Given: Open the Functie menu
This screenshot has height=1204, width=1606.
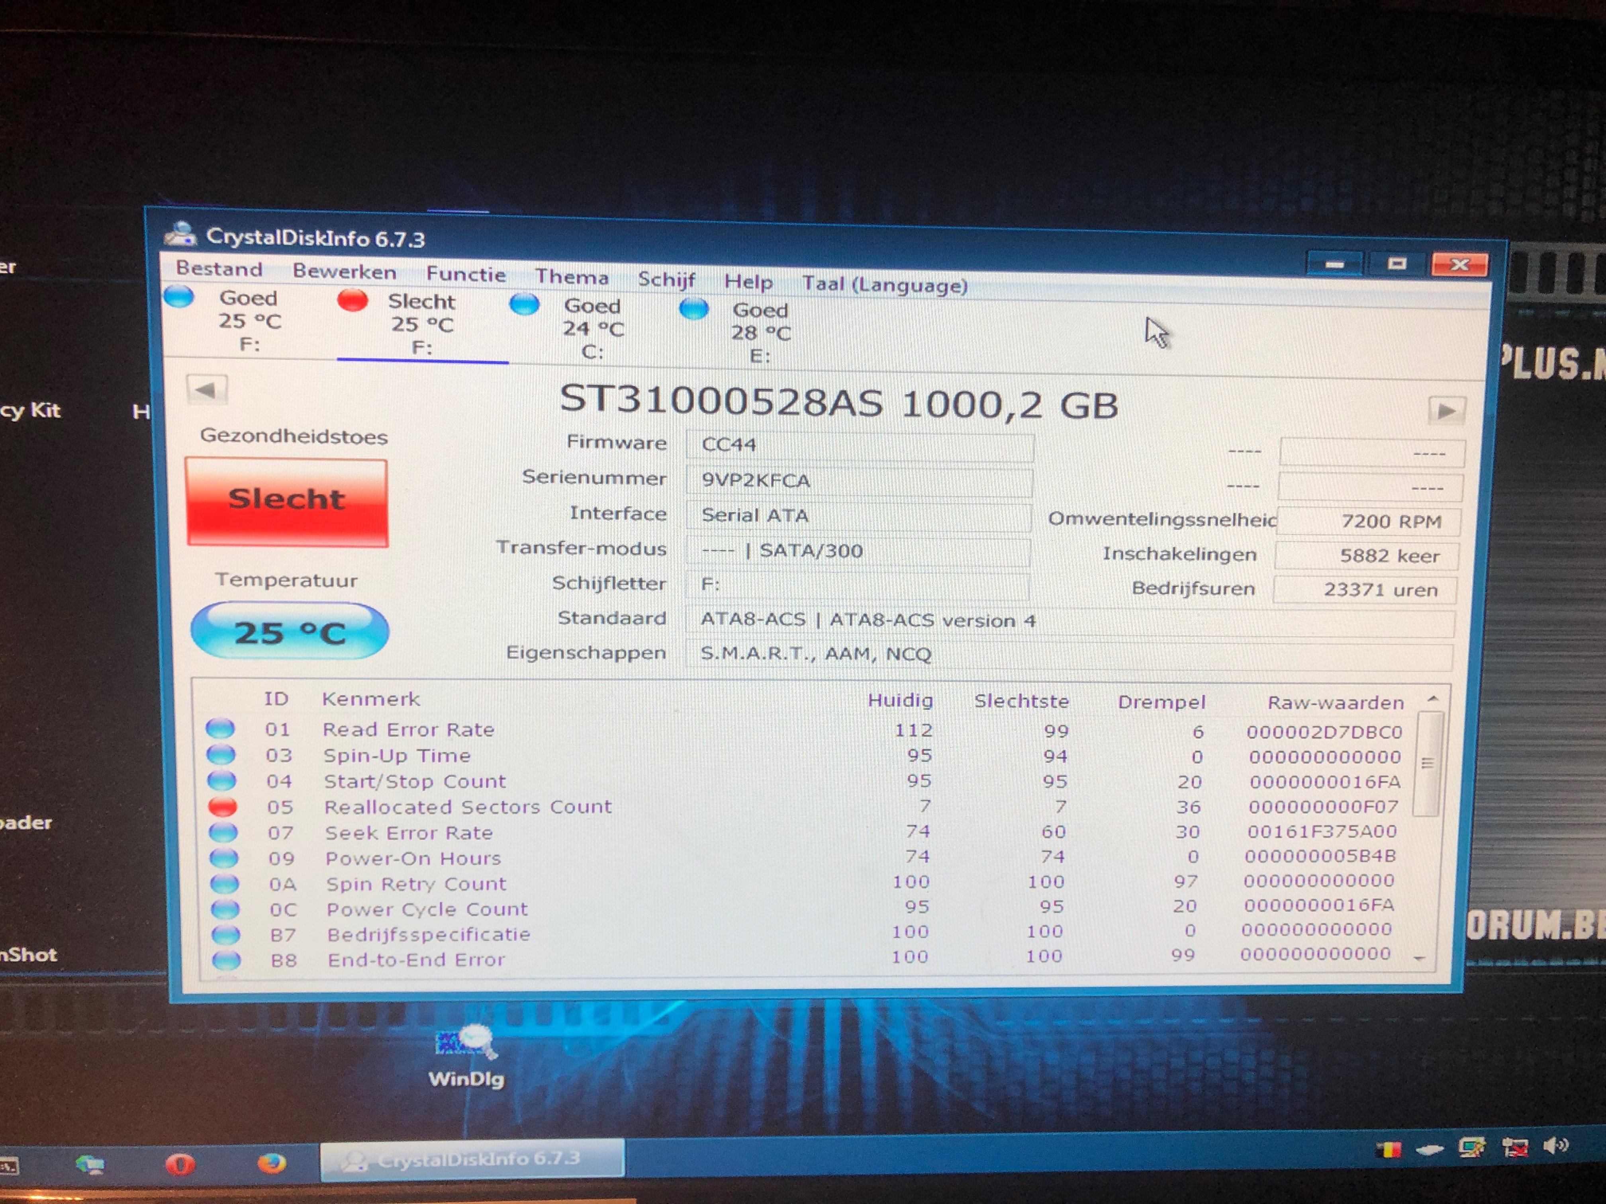Looking at the screenshot, I should (465, 274).
